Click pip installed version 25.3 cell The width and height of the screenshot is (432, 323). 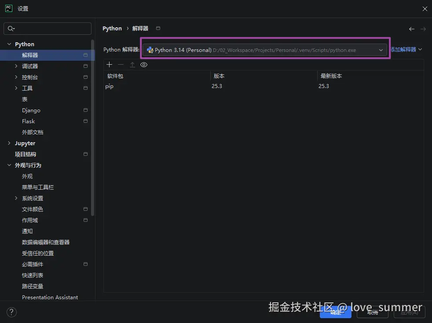[217, 86]
